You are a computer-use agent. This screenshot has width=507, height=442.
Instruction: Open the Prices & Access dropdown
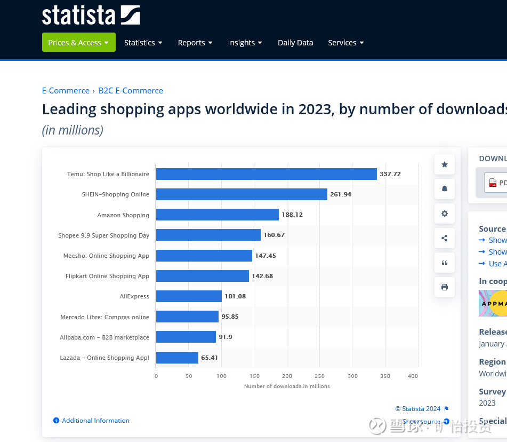pyautogui.click(x=78, y=42)
